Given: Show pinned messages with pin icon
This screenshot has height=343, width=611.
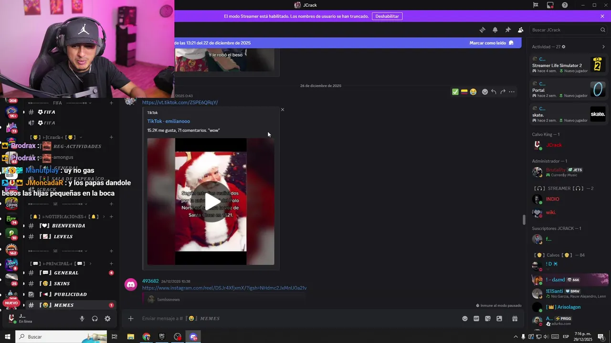Looking at the screenshot, I should click(508, 30).
